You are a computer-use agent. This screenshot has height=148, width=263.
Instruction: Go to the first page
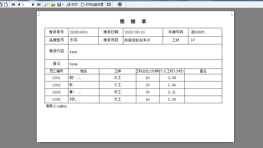pos(13,4)
